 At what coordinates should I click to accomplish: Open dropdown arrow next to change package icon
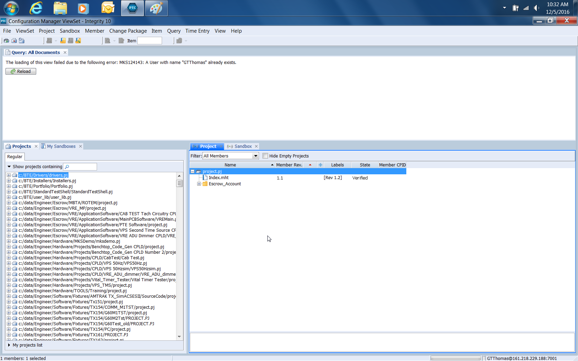(186, 41)
